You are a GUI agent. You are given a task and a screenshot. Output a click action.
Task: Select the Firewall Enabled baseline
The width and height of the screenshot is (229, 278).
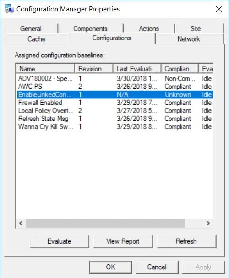tap(115, 103)
